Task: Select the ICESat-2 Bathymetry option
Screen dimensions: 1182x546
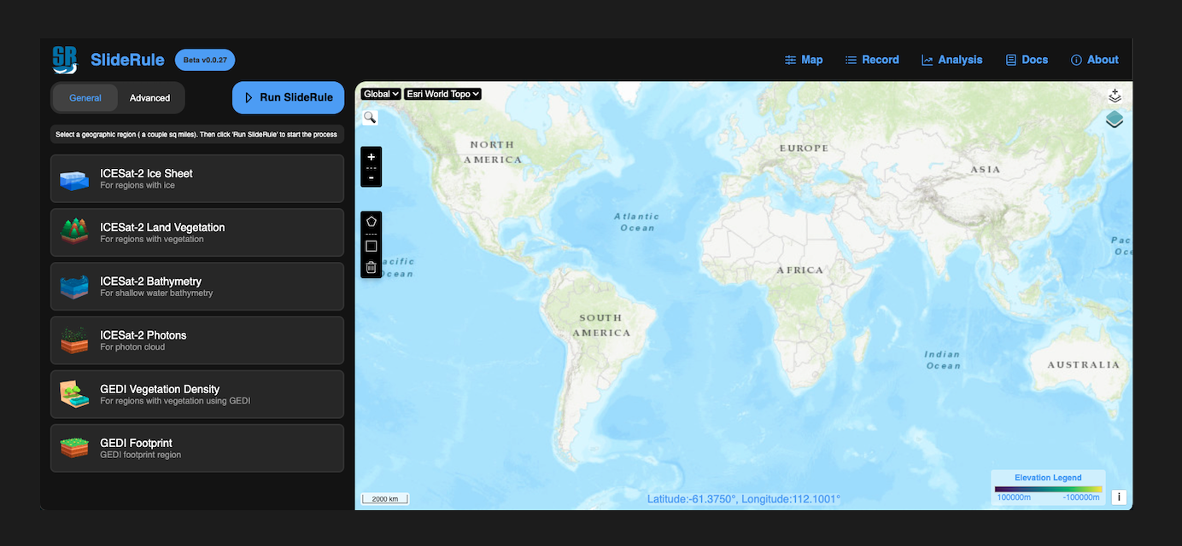Action: click(197, 287)
